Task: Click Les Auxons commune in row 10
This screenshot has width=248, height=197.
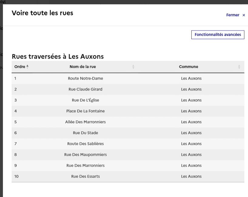Action: pos(191,176)
